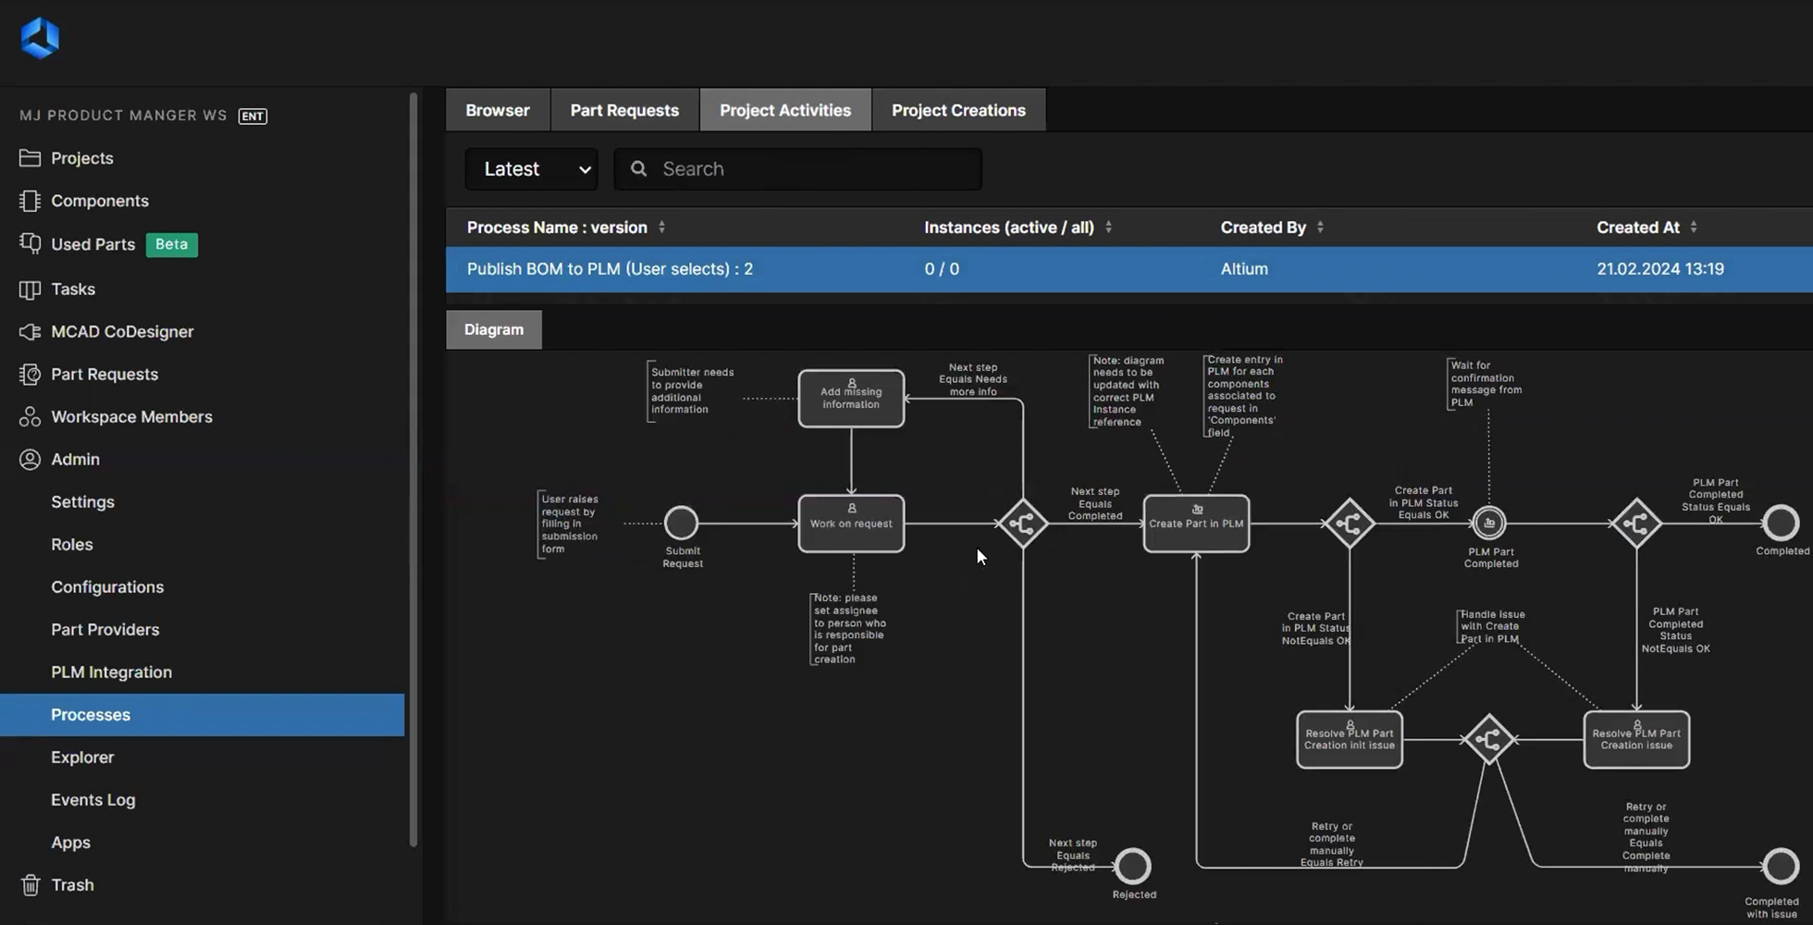
Task: Click the Used Parts sidebar icon
Action: 30,244
